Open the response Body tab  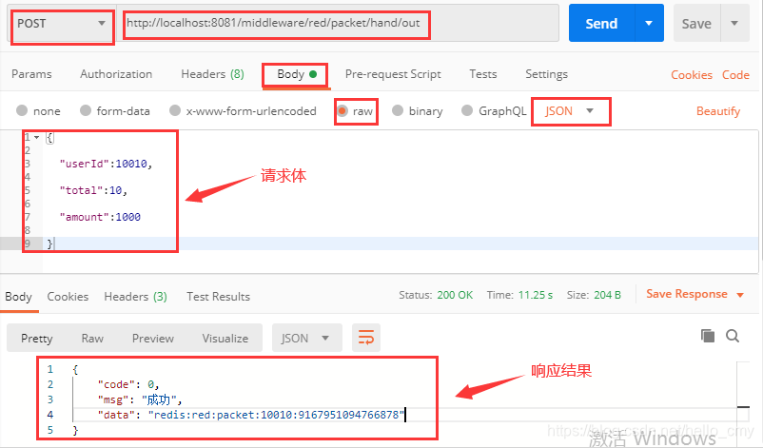click(18, 296)
